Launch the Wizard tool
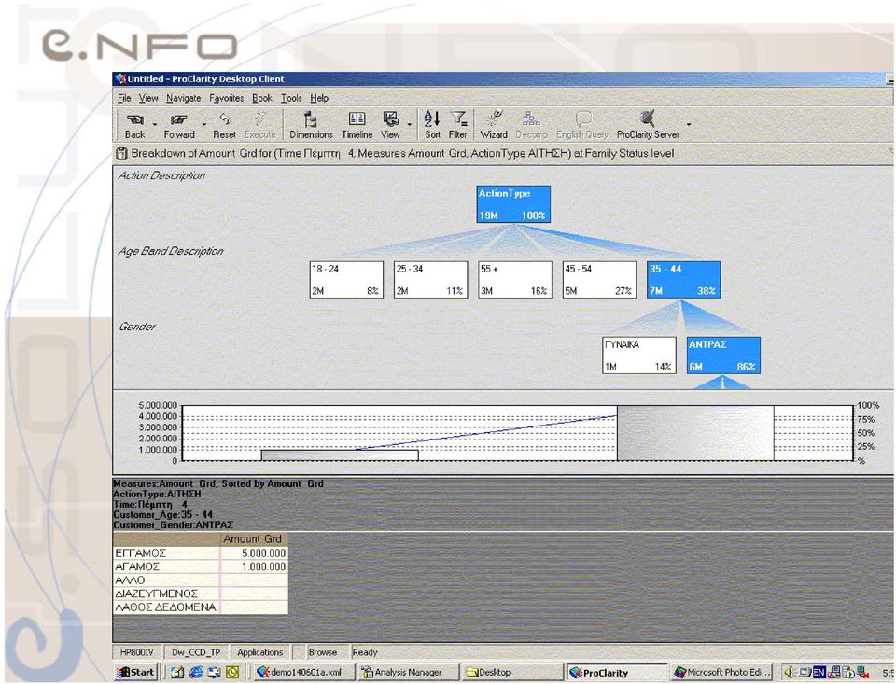Screen dimensions: 896x684 [494, 125]
